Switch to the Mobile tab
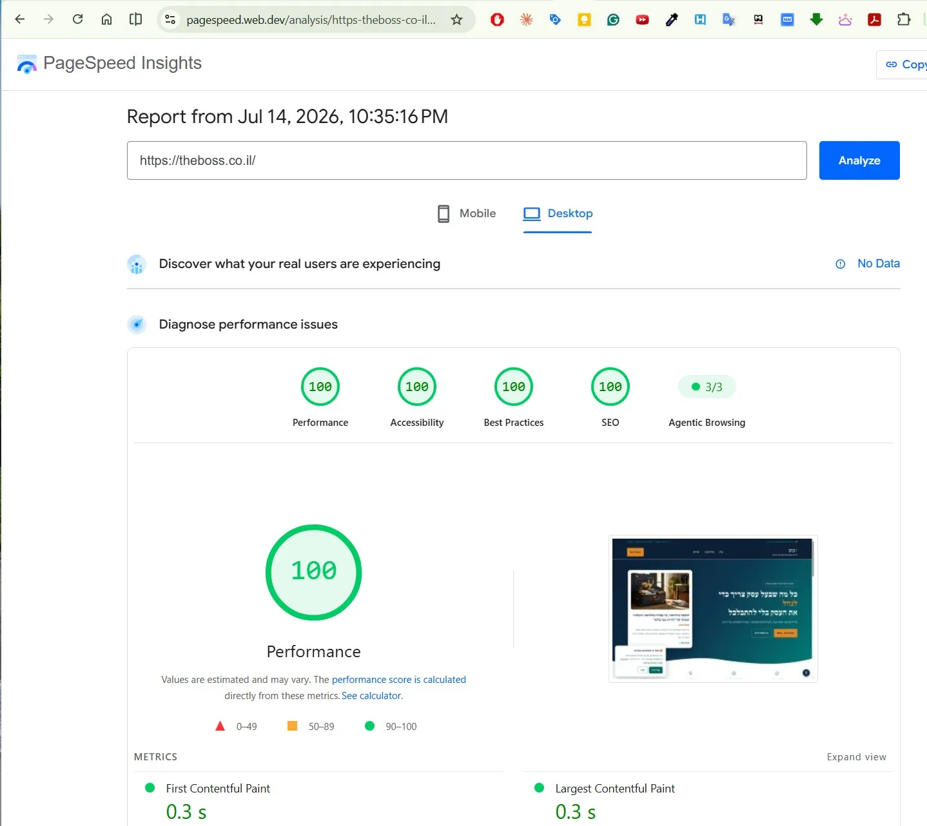The height and width of the screenshot is (826, 927). (x=467, y=213)
